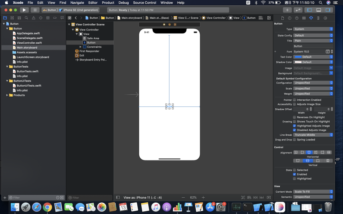The height and width of the screenshot is (214, 343).
Task: Hide the Navigator panel toggle
Action: coord(309,10)
